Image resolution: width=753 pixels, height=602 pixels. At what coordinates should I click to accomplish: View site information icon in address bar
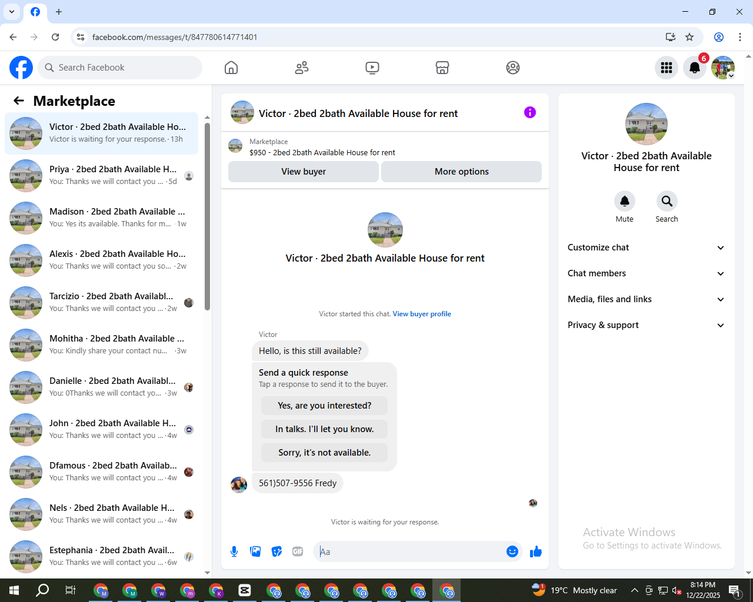click(x=81, y=37)
